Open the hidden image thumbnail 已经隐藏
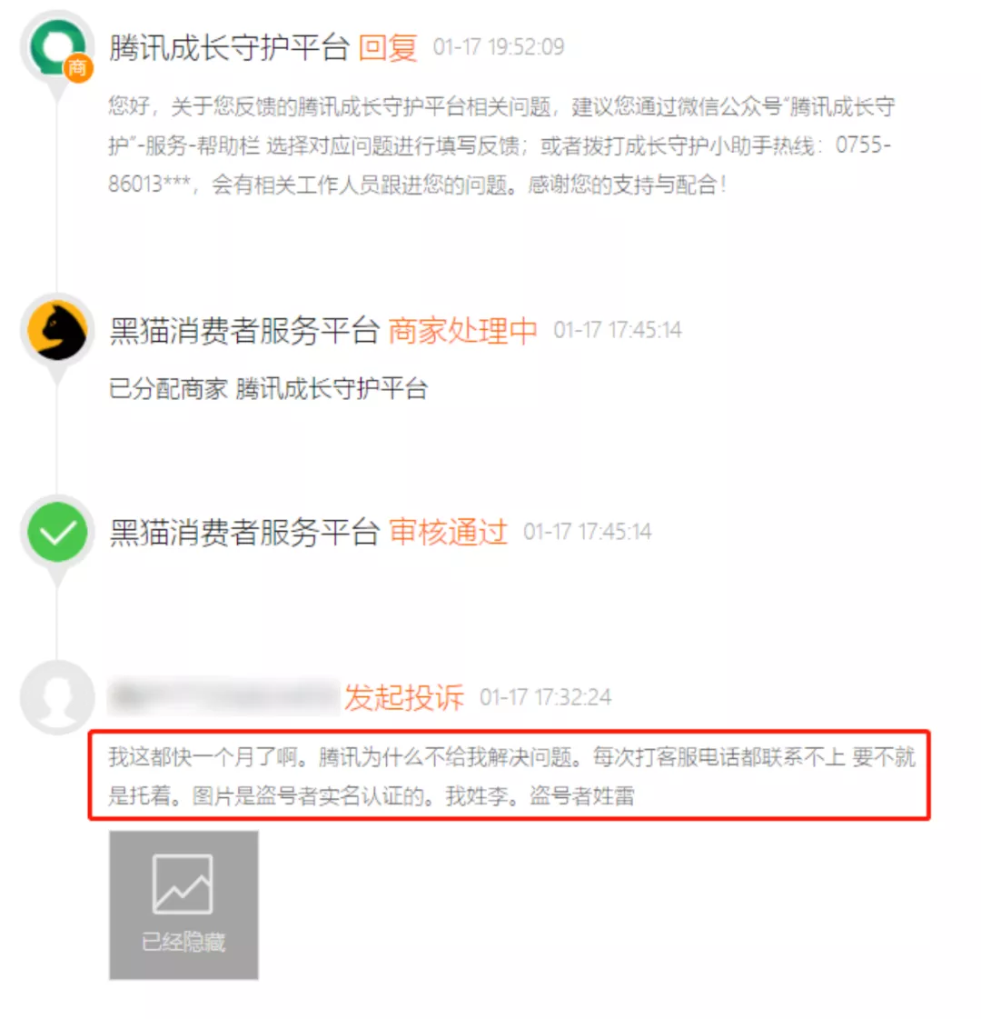Image resolution: width=981 pixels, height=1019 pixels. click(x=183, y=904)
